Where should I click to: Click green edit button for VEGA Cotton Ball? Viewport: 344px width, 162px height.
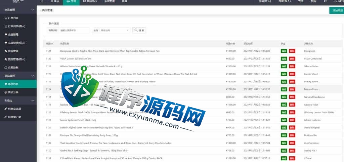tap(284, 58)
